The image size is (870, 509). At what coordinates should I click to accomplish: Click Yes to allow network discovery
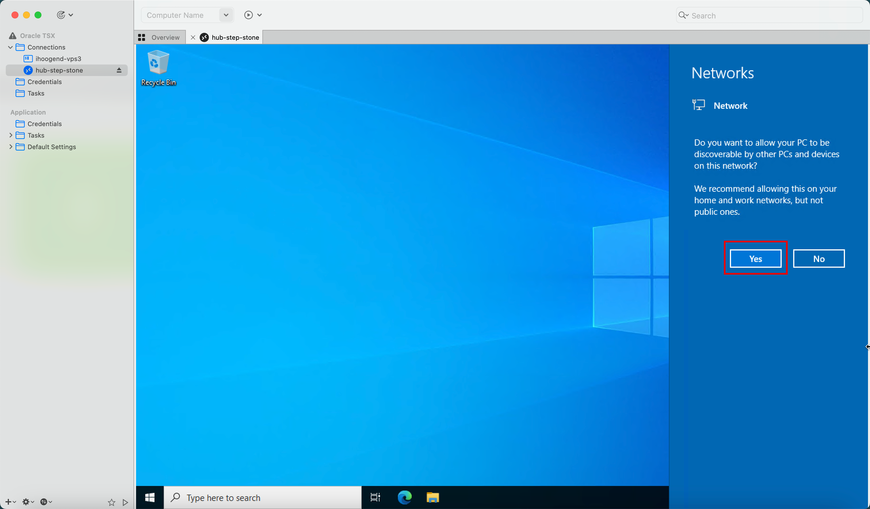(755, 259)
